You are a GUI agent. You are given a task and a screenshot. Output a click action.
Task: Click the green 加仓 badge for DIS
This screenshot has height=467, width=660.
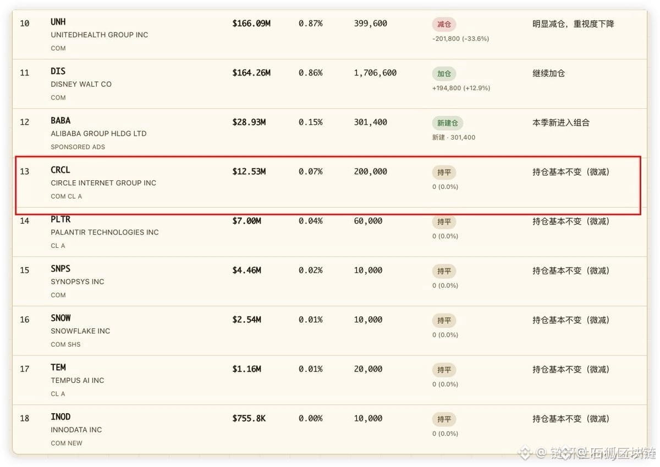click(x=444, y=74)
